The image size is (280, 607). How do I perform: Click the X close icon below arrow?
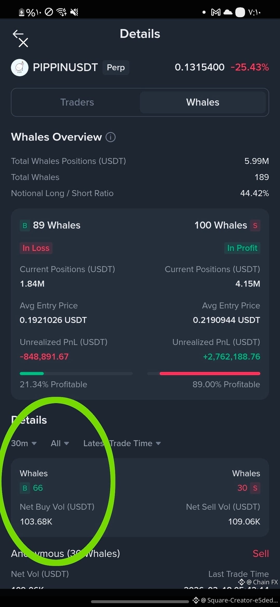point(23,43)
